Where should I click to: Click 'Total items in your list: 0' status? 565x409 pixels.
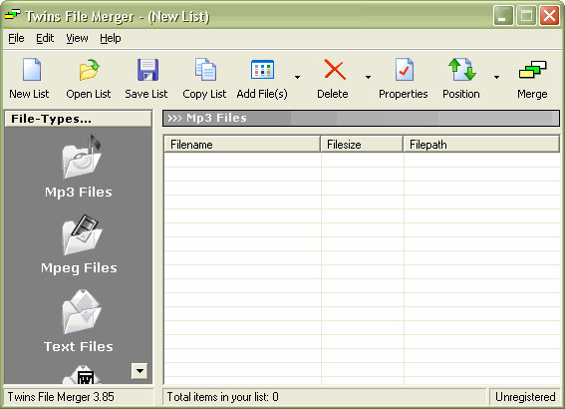[222, 397]
